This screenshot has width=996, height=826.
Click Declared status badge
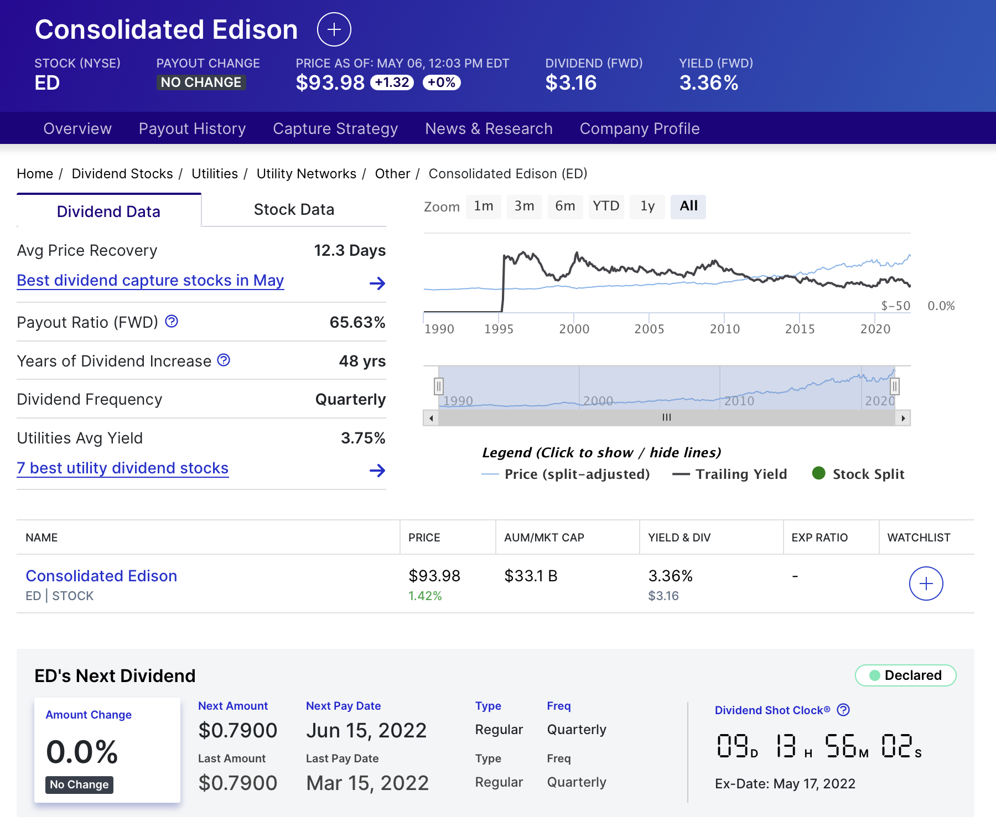coord(906,675)
